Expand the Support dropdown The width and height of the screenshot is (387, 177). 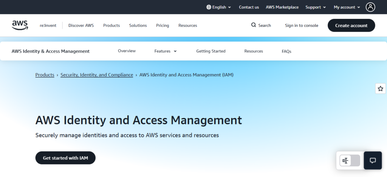[316, 7]
